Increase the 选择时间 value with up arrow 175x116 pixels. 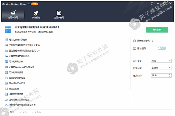tap(170, 75)
